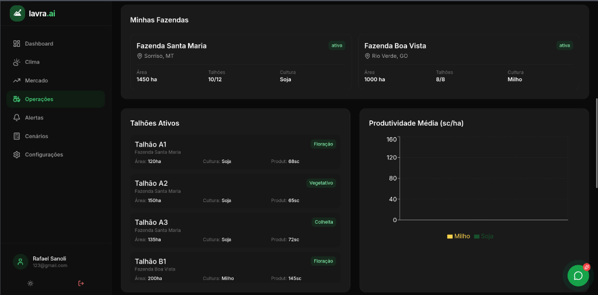Click the lavra.ai logo icon

18,13
